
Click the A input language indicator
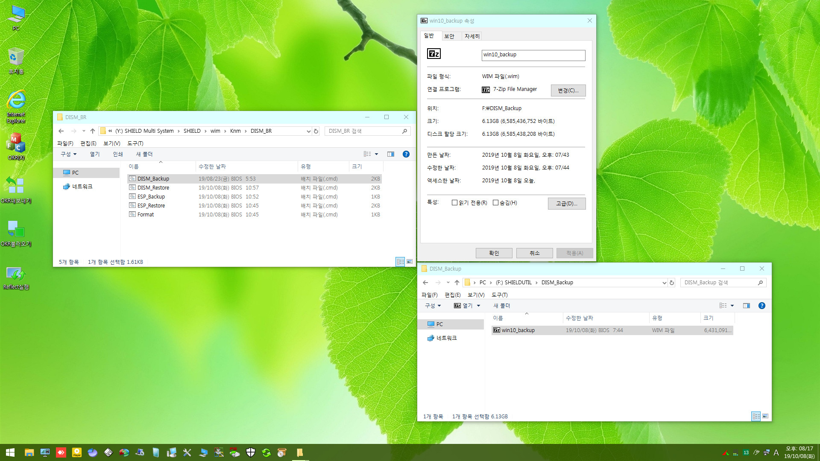(776, 452)
